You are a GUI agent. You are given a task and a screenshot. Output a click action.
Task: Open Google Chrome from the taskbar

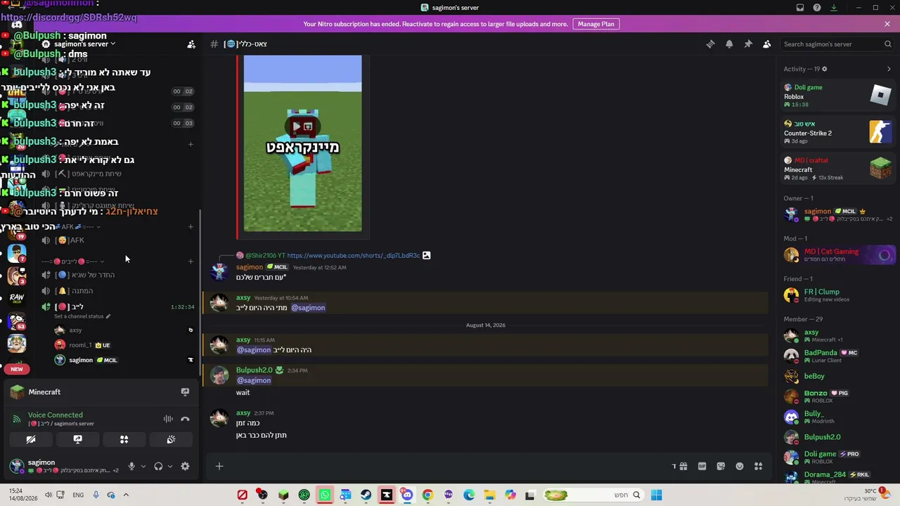[427, 495]
